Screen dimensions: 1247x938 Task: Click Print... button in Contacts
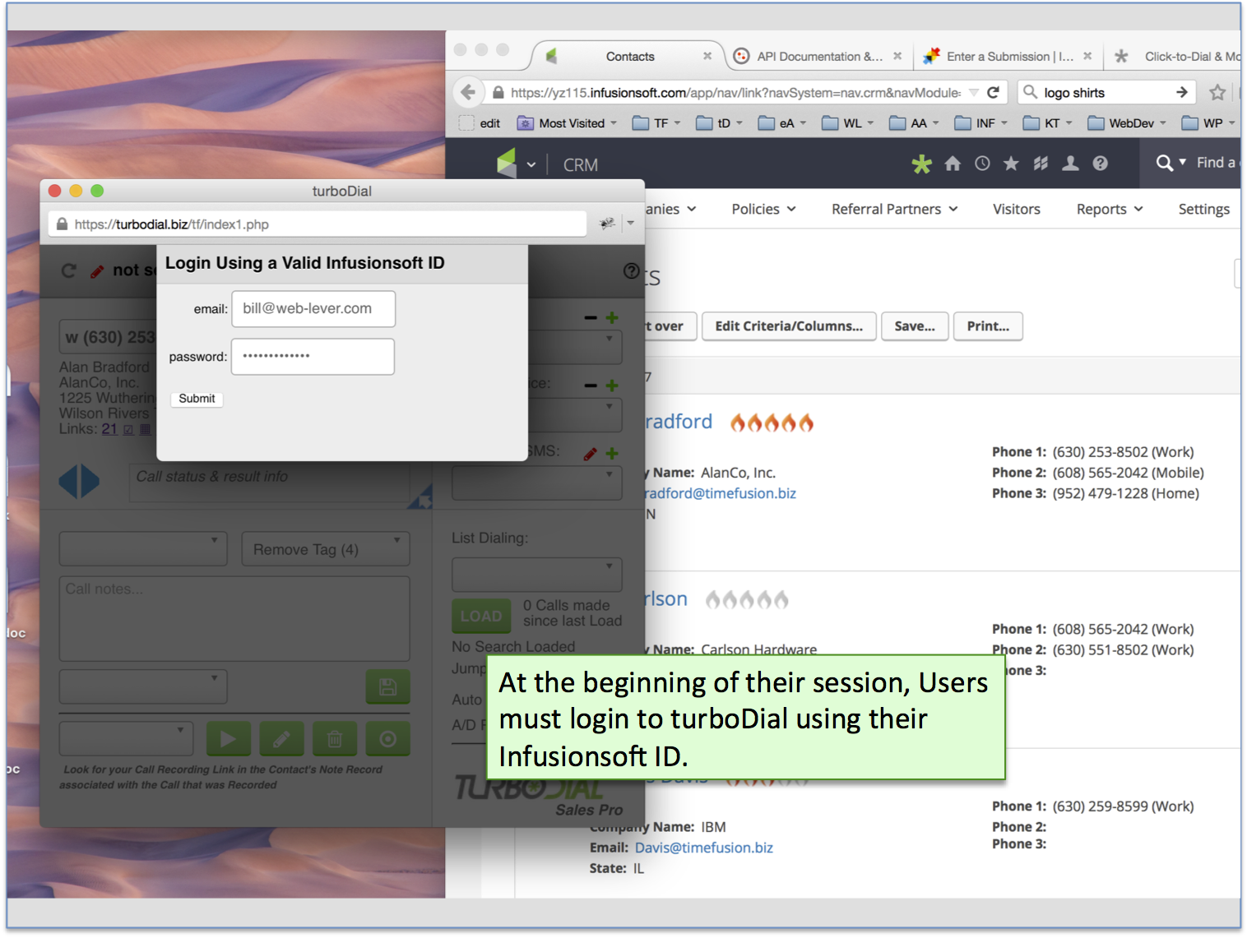point(988,326)
